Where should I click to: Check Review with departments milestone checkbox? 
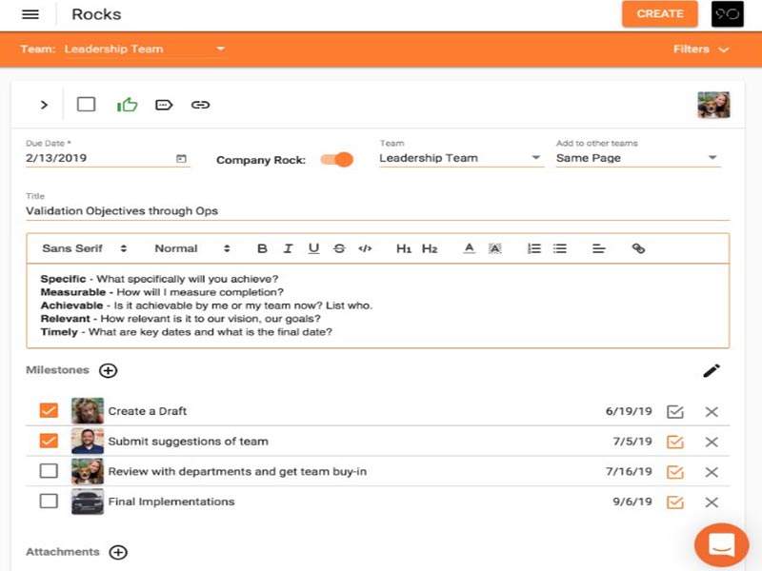click(x=49, y=471)
